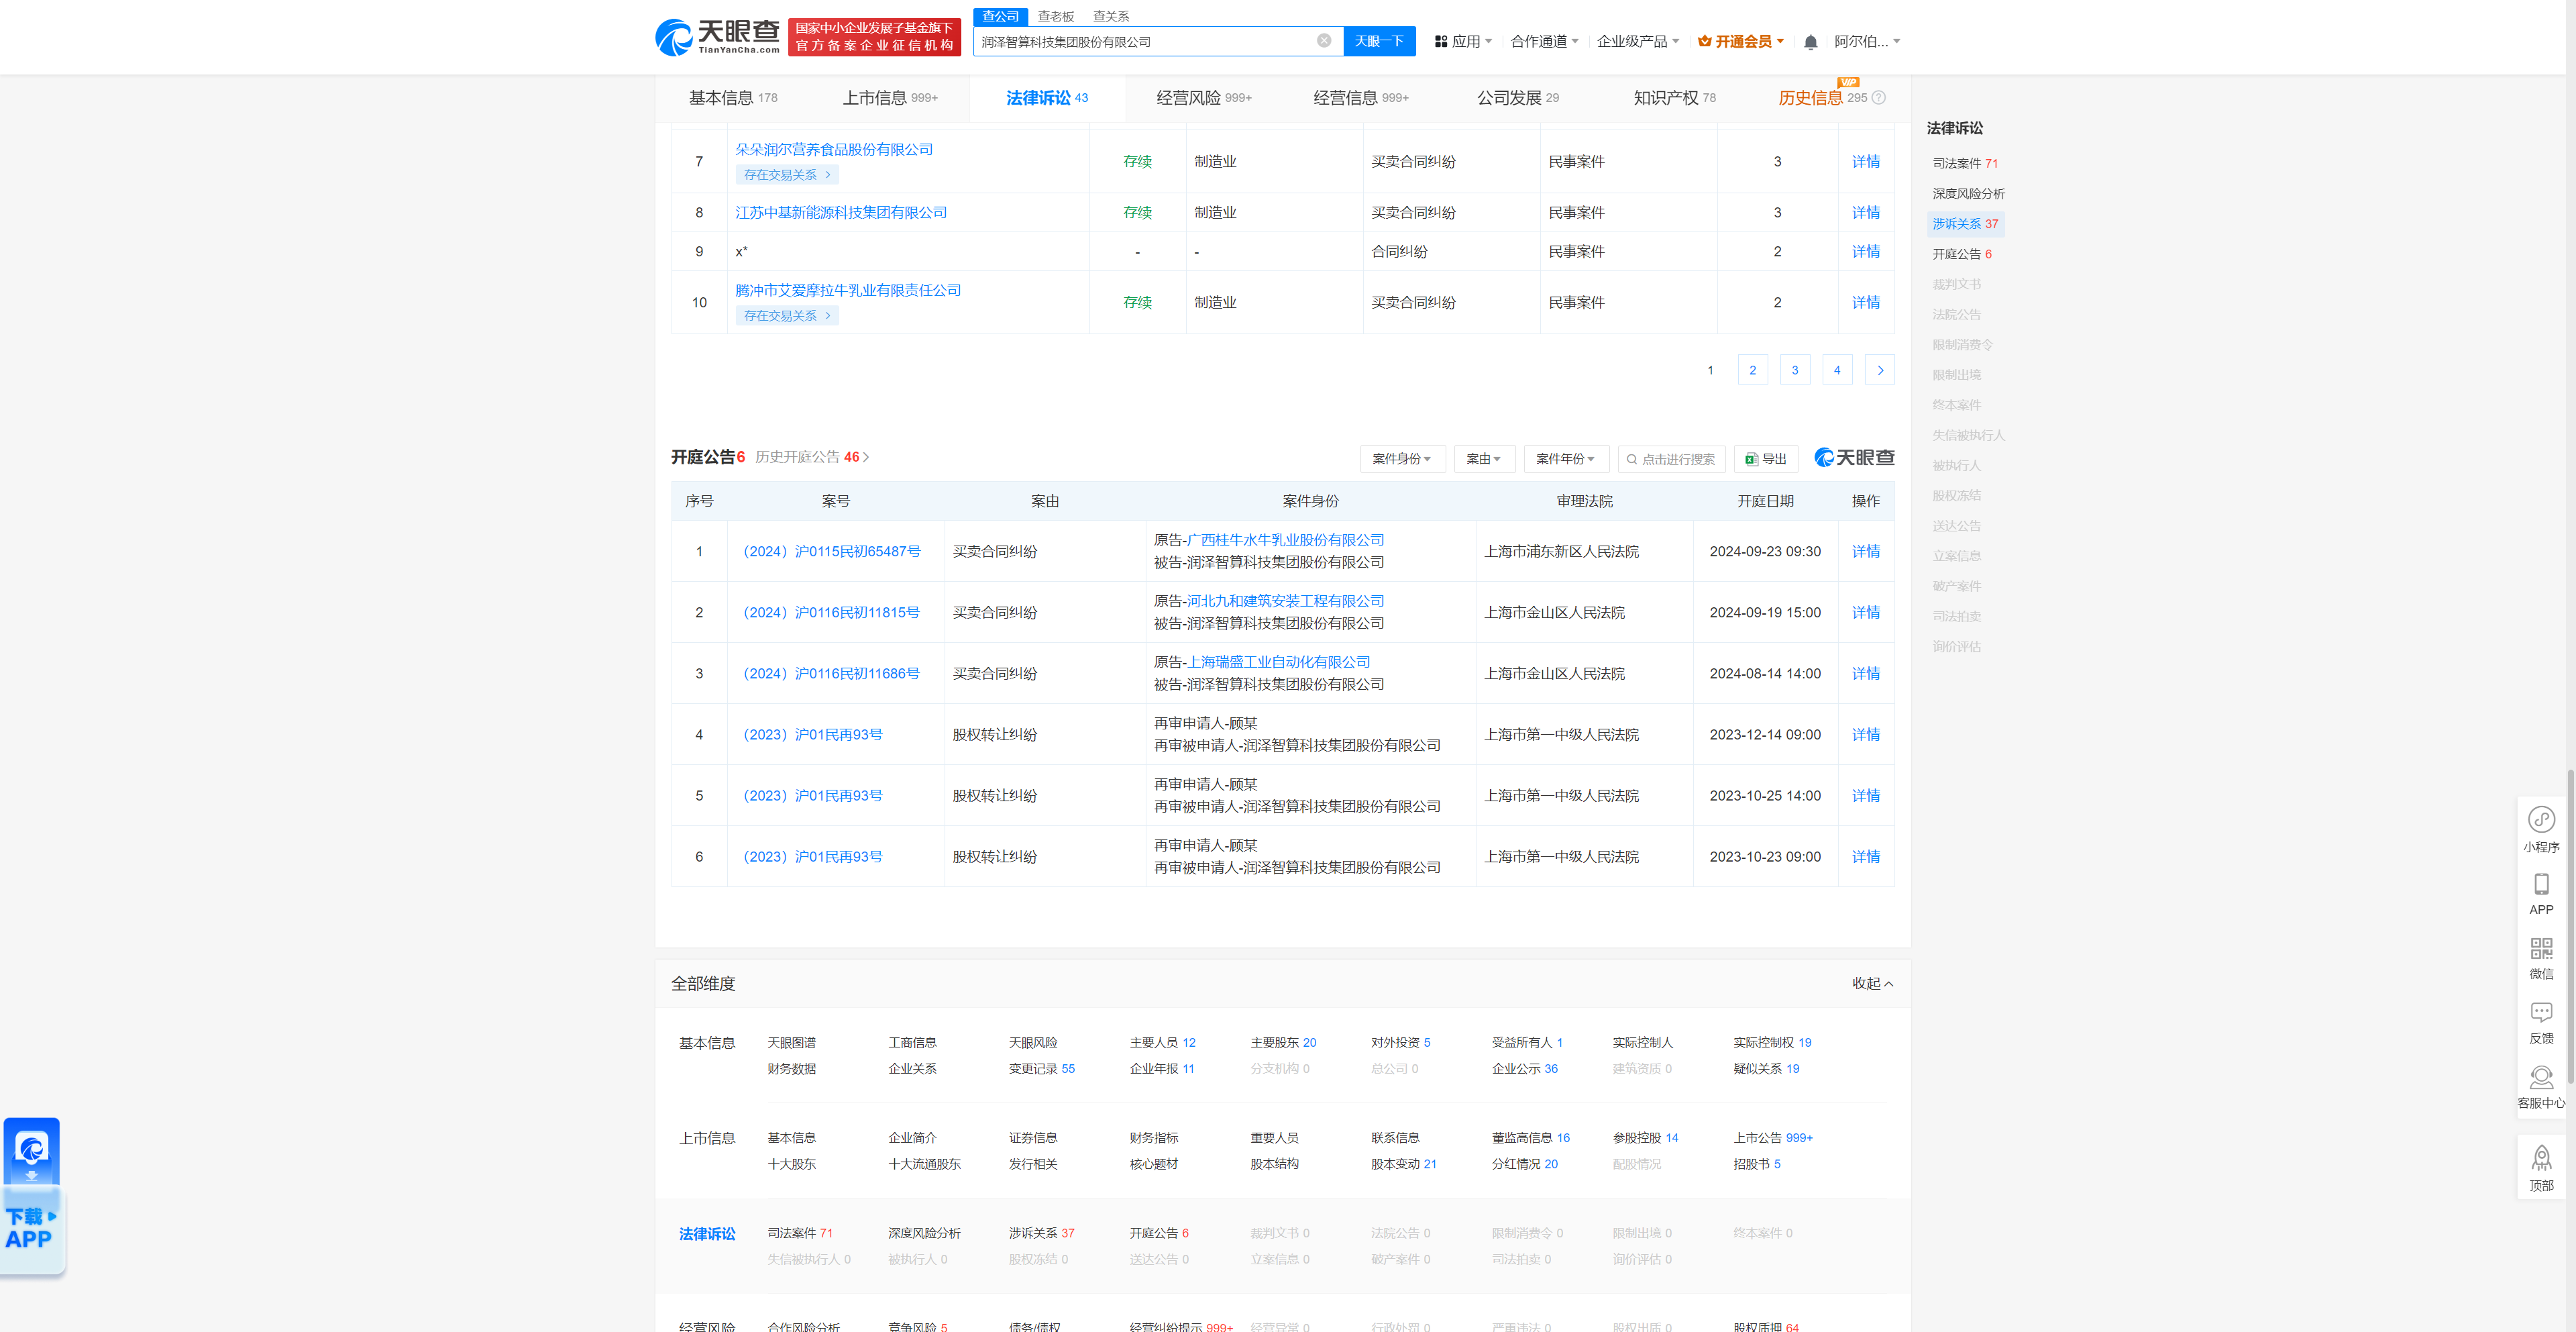Image resolution: width=2576 pixels, height=1332 pixels.
Task: Open 天眼图谱 in 基本信息 dimension
Action: (x=791, y=1043)
